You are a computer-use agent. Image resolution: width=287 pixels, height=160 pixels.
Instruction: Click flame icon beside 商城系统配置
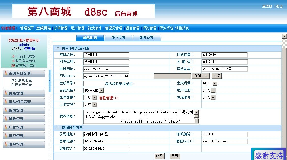pyautogui.click(x=6, y=73)
